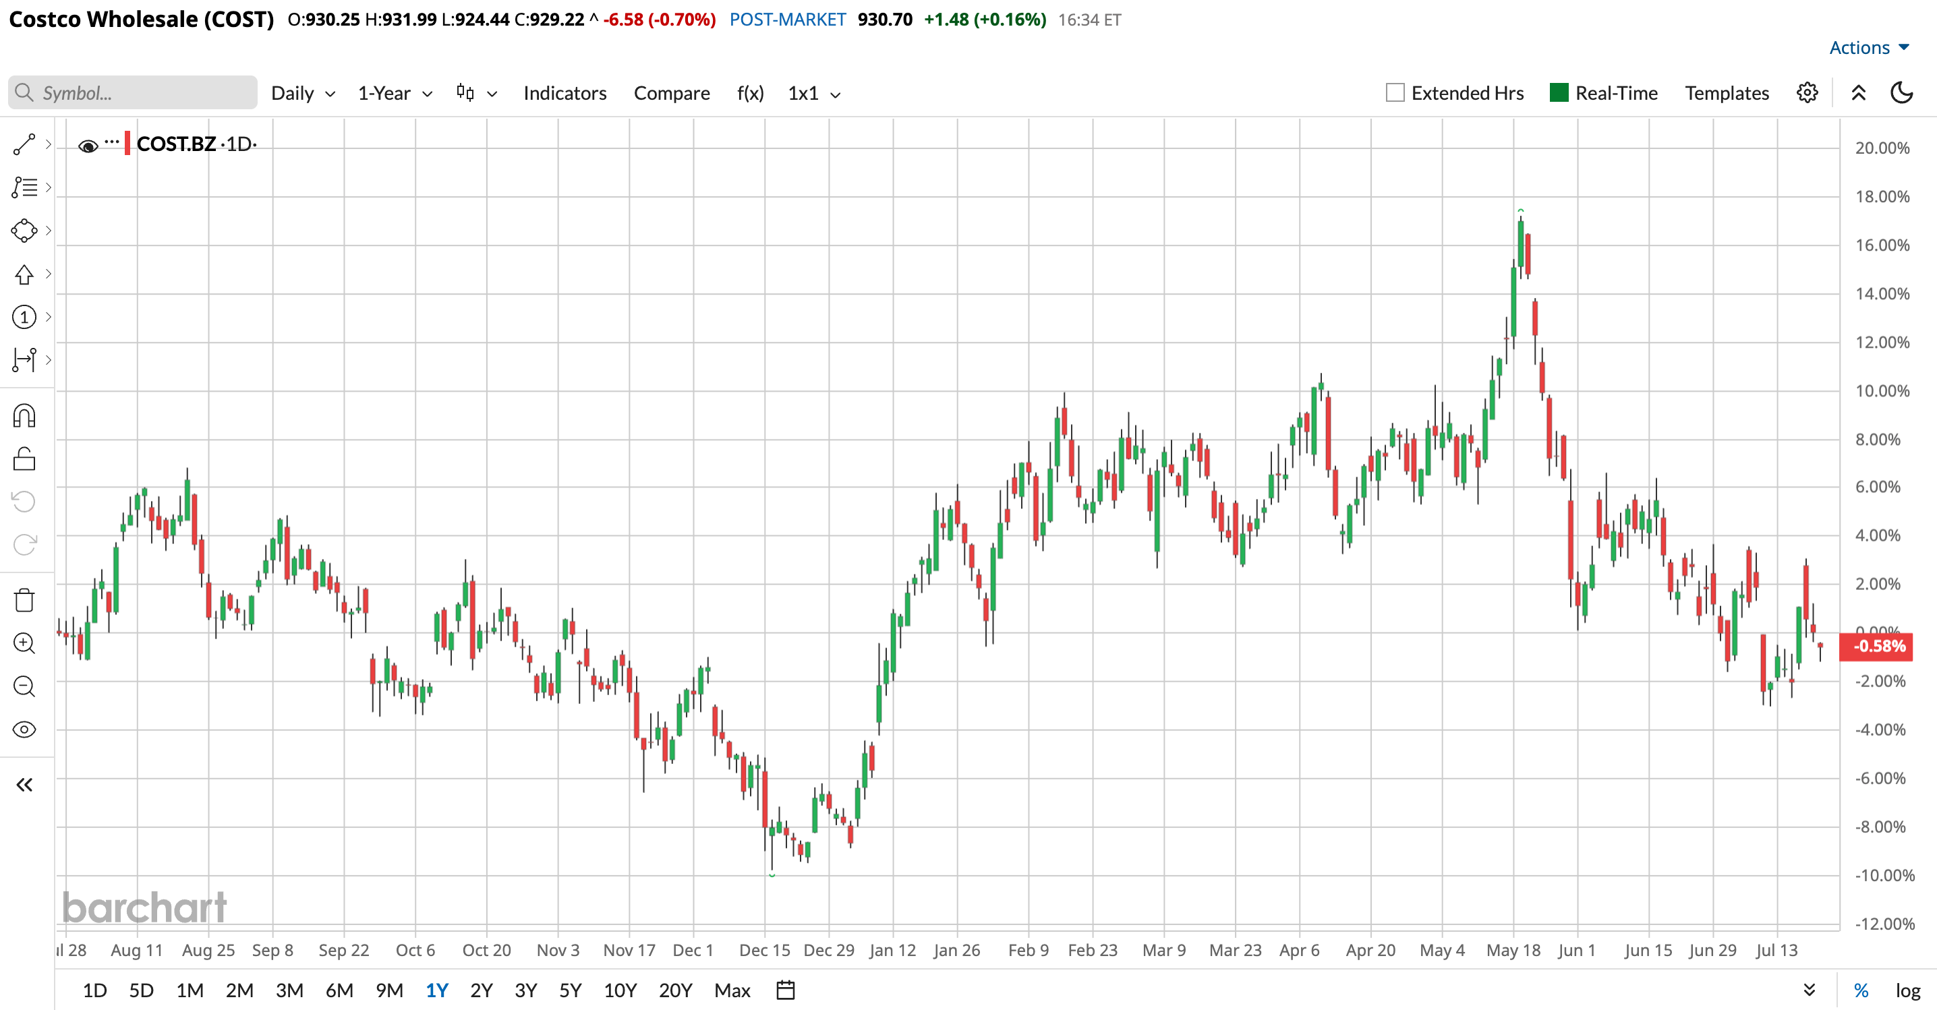Select the 3Y range button
This screenshot has width=1937, height=1010.
(525, 990)
